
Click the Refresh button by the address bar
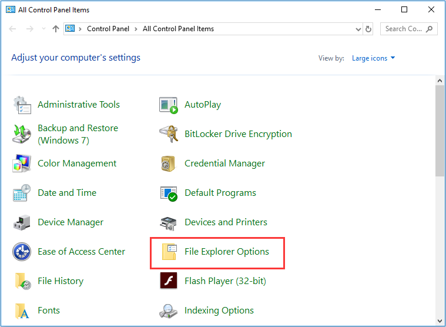(368, 29)
